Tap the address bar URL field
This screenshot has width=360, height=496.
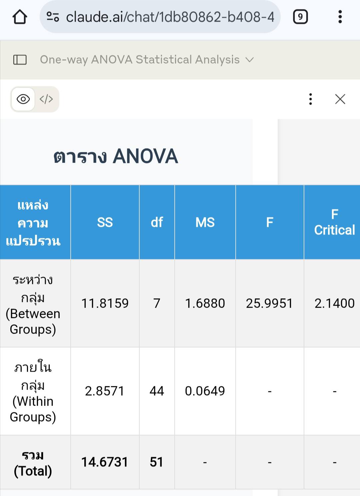(x=170, y=17)
